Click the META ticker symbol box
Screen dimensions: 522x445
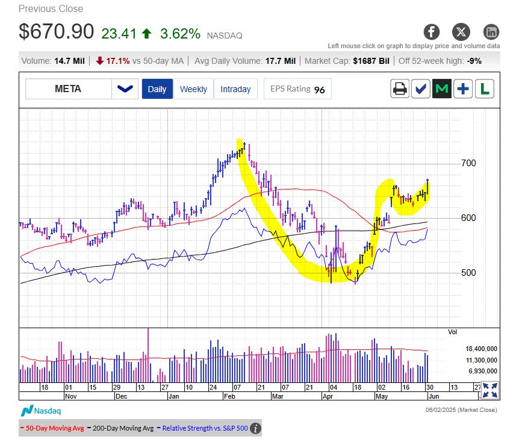point(68,89)
